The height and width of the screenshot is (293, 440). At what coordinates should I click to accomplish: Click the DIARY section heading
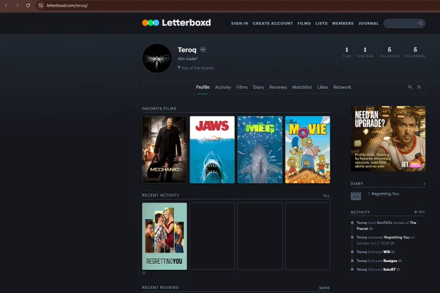coord(357,184)
